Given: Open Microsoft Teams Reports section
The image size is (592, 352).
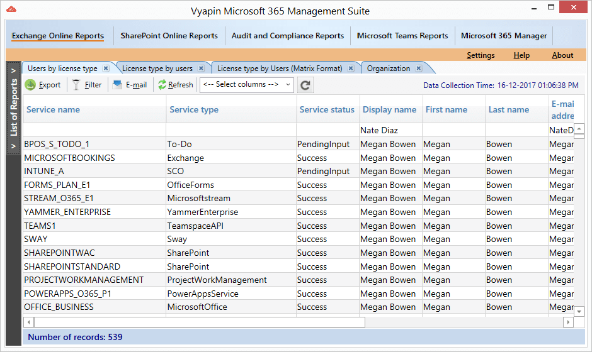Looking at the screenshot, I should (x=402, y=36).
